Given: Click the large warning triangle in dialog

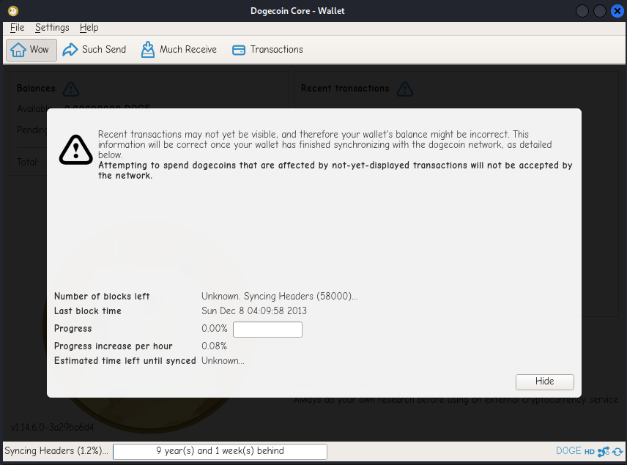Looking at the screenshot, I should [x=75, y=150].
